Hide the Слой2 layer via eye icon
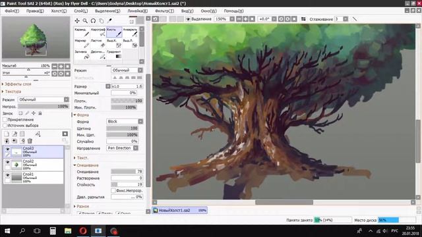This screenshot has width=422, height=237. tap(7, 163)
